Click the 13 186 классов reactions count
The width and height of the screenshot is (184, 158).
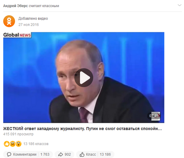point(36,144)
